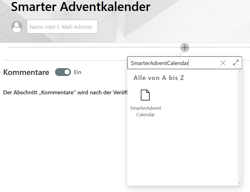Viewport: 250px width, 192px height.
Task: Open the SmarterAdvent Calendar search result
Action: [146, 111]
